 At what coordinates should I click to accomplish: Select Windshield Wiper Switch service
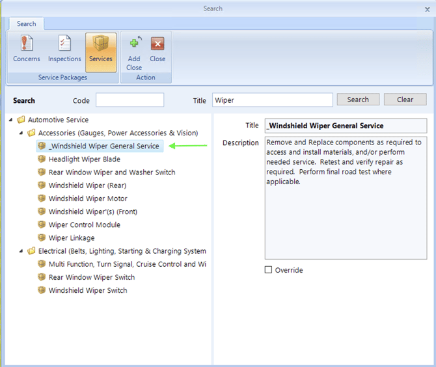[x=88, y=290]
